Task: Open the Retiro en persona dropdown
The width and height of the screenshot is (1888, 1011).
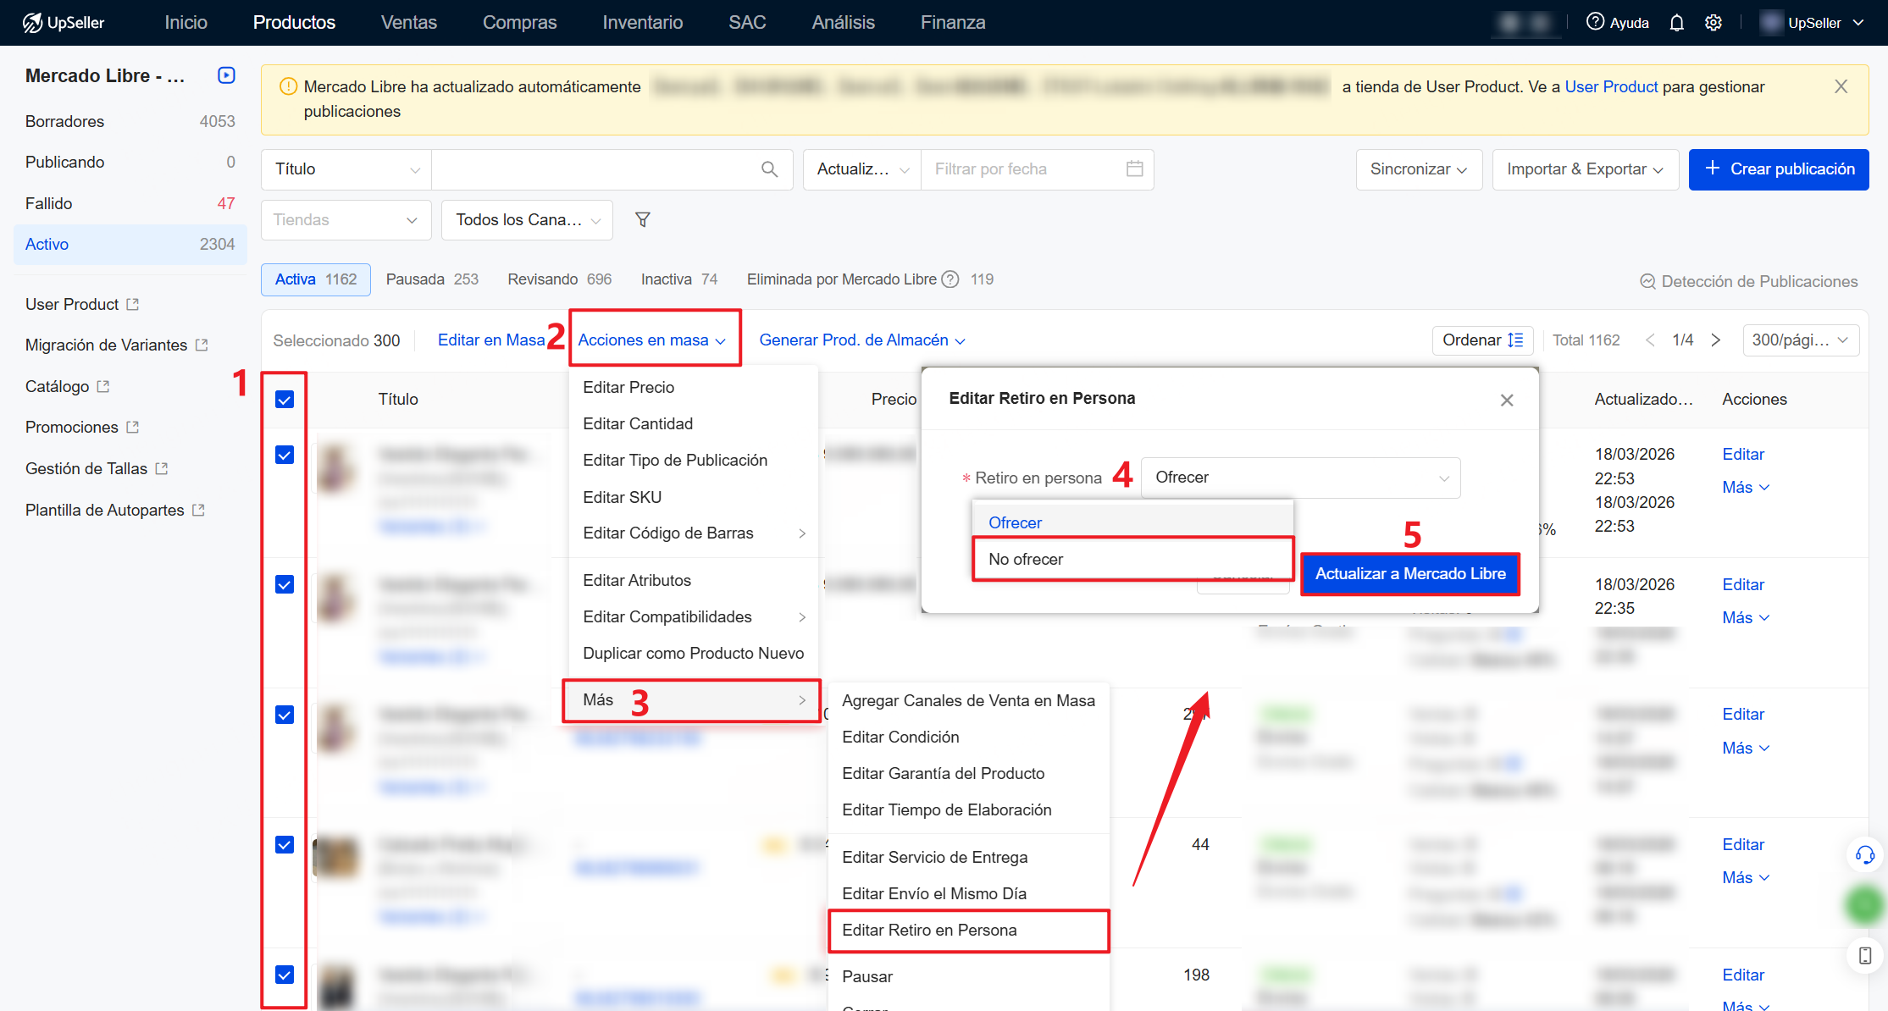Action: [x=1300, y=478]
